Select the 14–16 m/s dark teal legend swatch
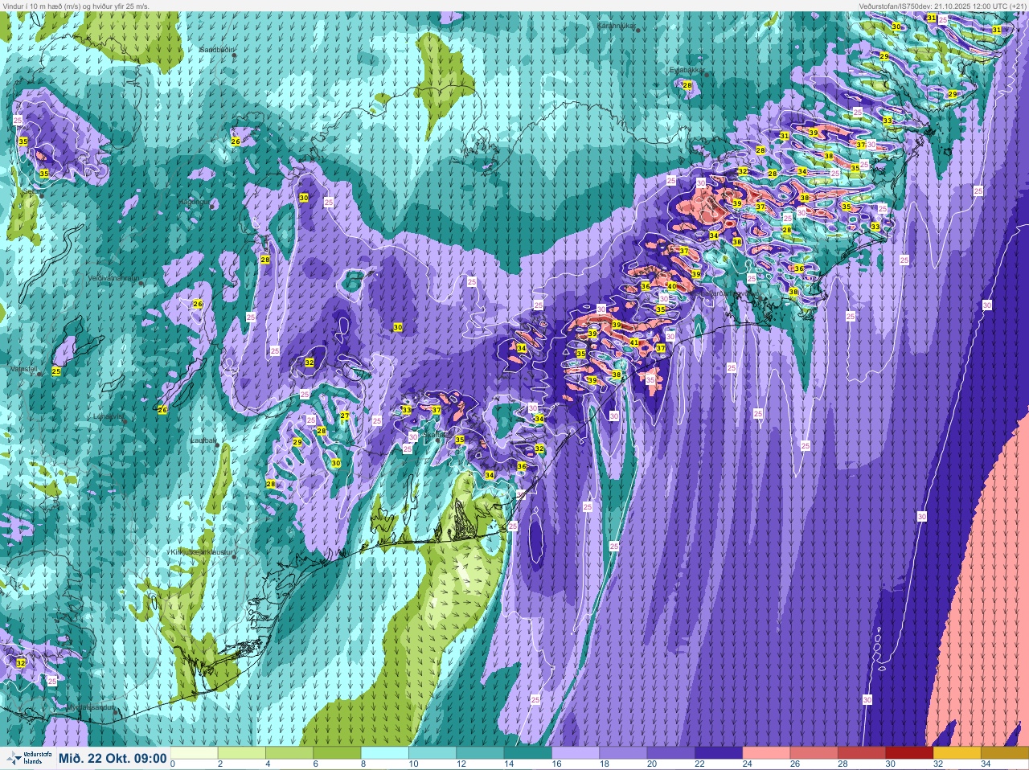Screen dimensions: 1029x770 click(528, 753)
